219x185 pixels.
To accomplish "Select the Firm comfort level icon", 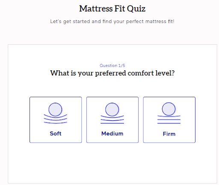I will (169, 113).
